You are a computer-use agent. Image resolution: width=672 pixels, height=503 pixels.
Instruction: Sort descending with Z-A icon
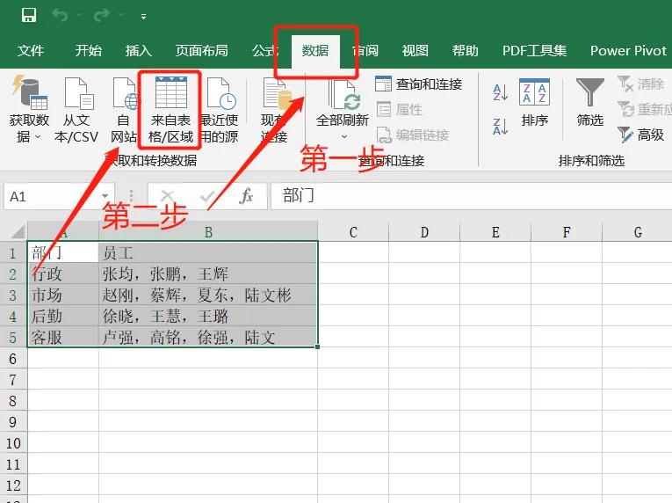coord(500,127)
